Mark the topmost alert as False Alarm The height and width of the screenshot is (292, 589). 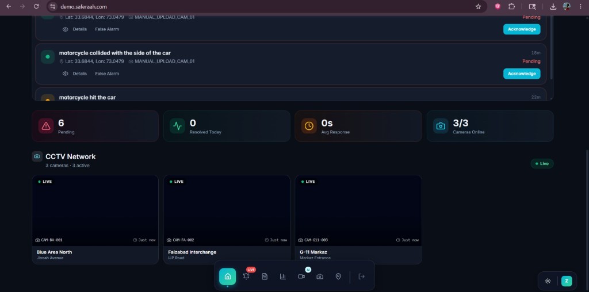click(x=107, y=29)
